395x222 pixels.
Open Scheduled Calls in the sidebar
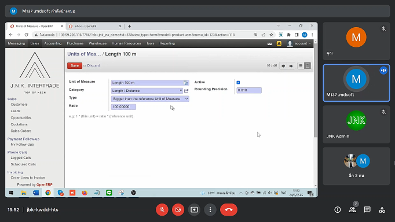23,164
